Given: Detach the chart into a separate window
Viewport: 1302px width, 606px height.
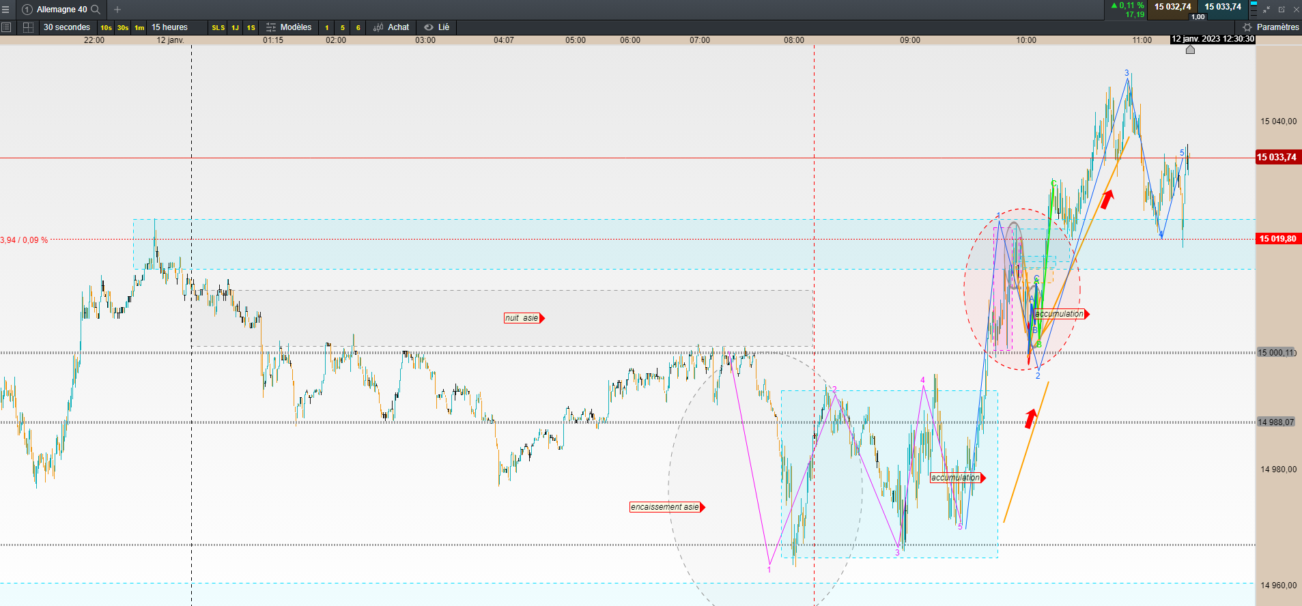Looking at the screenshot, I should tap(1282, 10).
